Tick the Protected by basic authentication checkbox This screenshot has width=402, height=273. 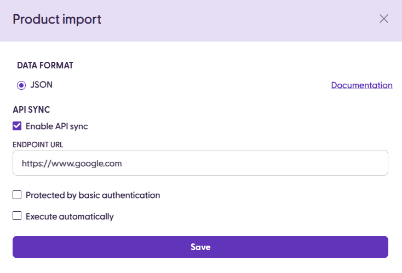coord(17,195)
